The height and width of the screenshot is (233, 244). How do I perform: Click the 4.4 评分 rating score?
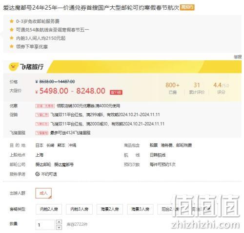[221, 88]
